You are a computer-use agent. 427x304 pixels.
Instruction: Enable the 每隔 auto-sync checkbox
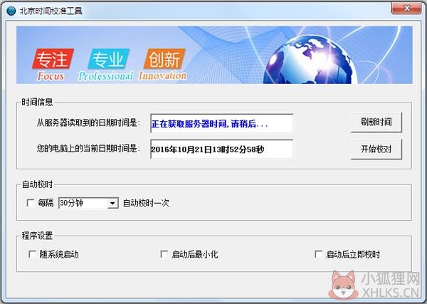30,203
